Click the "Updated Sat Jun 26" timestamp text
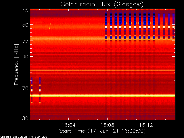The height and width of the screenshot is (138, 184). [x=24, y=136]
